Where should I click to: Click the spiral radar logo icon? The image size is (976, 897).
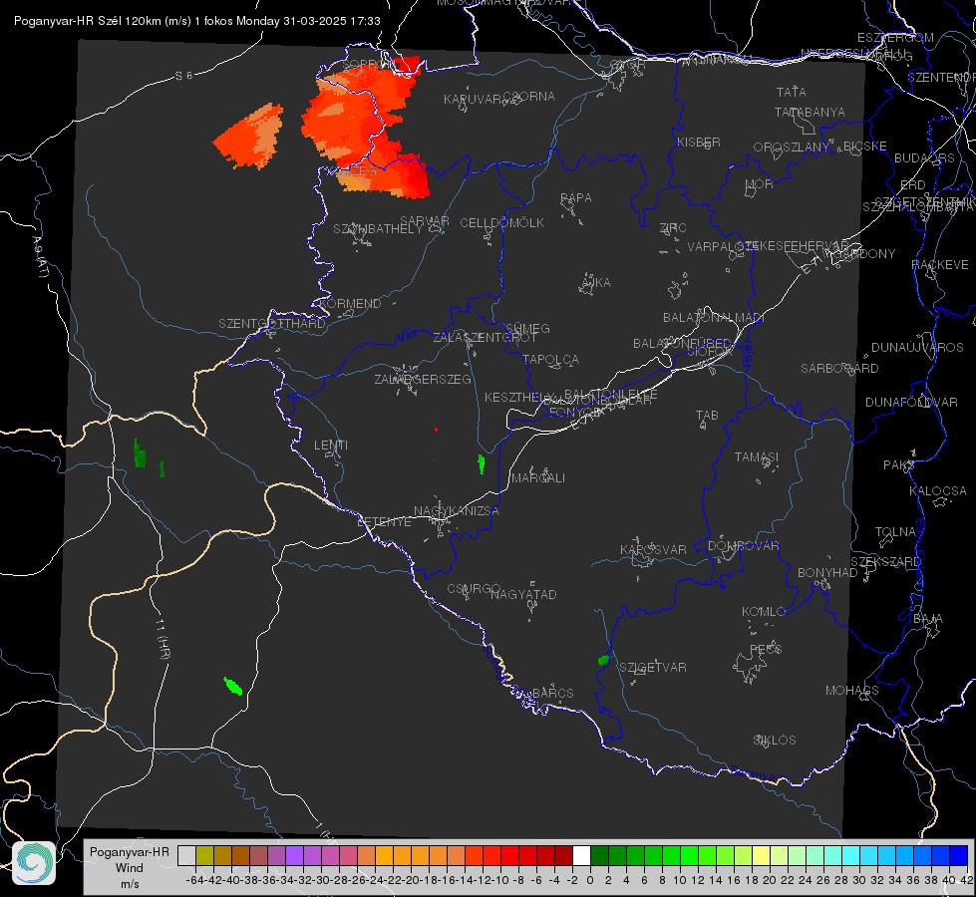(x=34, y=863)
